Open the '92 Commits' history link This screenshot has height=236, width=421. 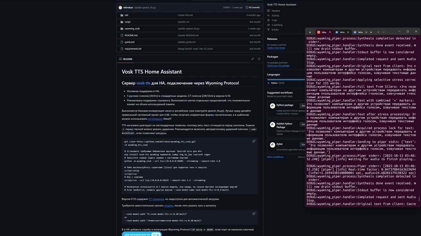[253, 8]
